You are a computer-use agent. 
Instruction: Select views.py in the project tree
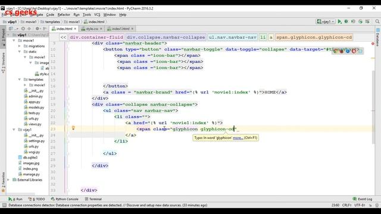pyautogui.click(x=33, y=124)
